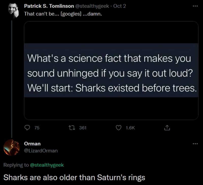Open more options on Orman's reply

tap(195, 144)
